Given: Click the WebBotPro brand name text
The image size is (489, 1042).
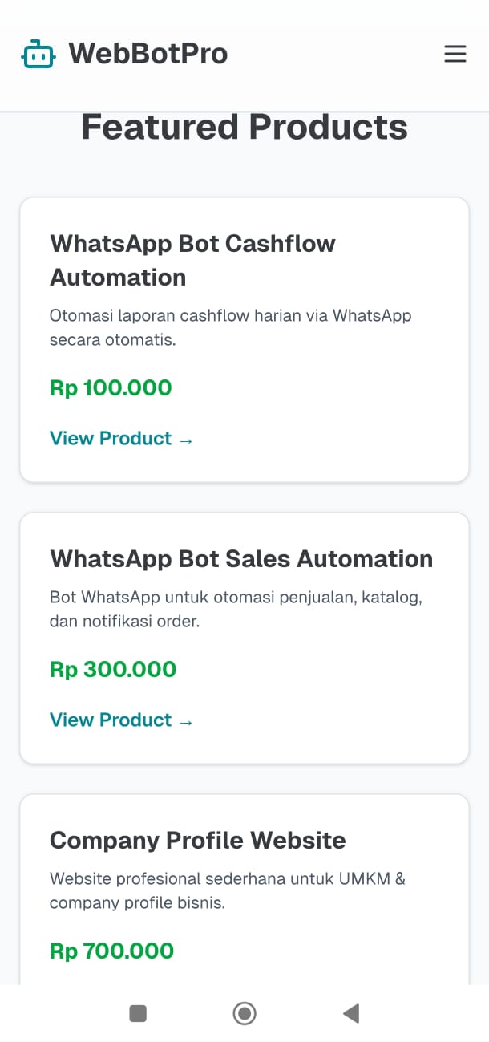Looking at the screenshot, I should click(x=148, y=54).
